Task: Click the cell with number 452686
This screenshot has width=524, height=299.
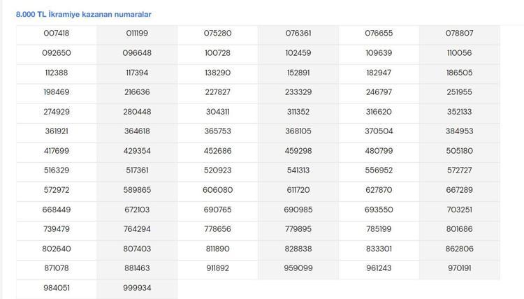Action: coord(217,151)
